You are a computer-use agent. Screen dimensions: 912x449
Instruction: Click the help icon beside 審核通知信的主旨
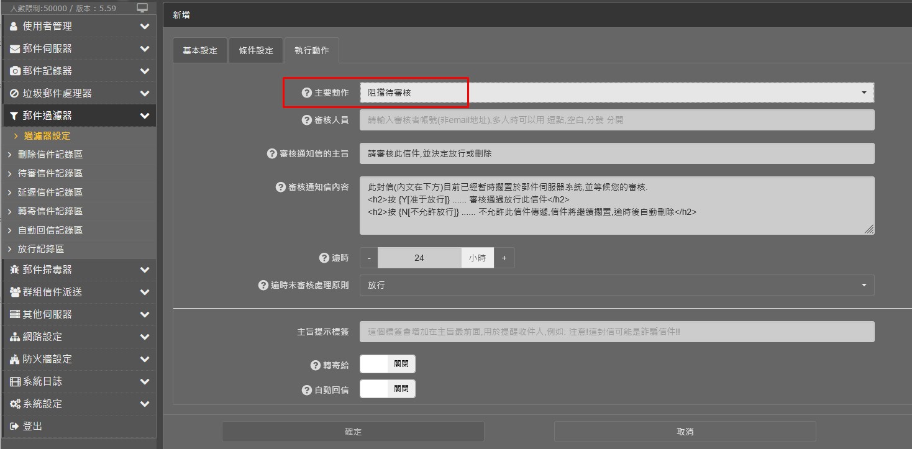(271, 153)
